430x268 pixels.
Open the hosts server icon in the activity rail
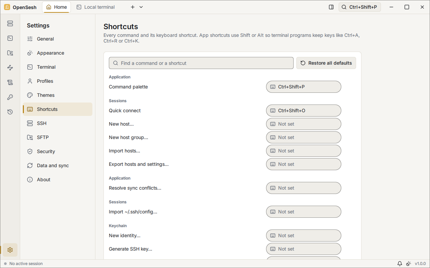pyautogui.click(x=10, y=23)
